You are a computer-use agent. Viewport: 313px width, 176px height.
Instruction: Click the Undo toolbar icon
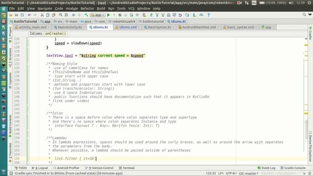click(29, 15)
